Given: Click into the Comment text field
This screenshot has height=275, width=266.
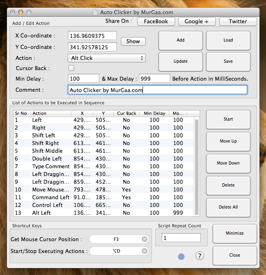Looking at the screenshot, I should tap(158, 90).
